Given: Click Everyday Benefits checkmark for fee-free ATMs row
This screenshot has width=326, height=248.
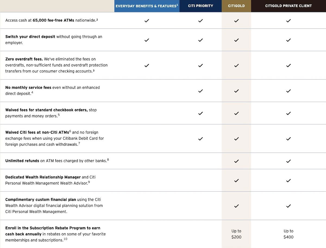Looking at the screenshot, I should click(x=147, y=20).
